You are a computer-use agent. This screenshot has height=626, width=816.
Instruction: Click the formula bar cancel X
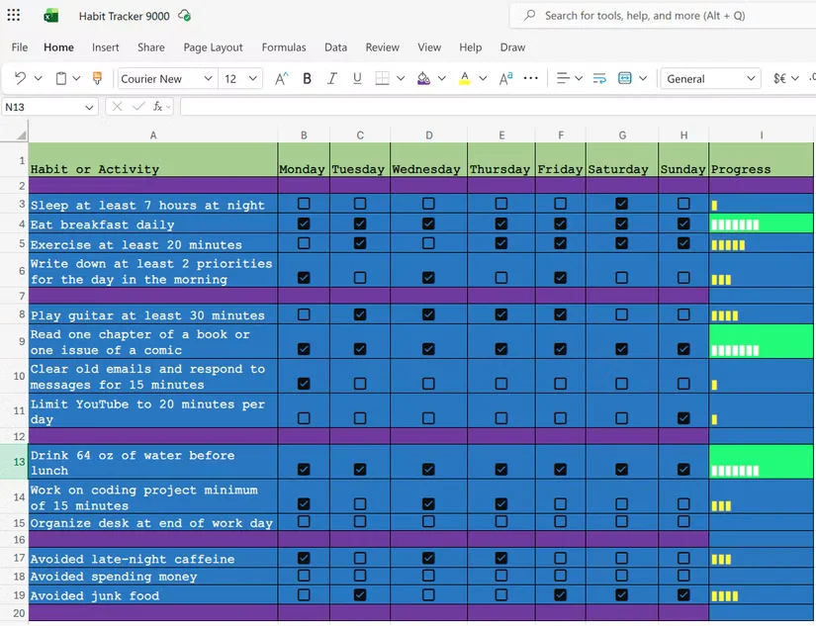[117, 107]
